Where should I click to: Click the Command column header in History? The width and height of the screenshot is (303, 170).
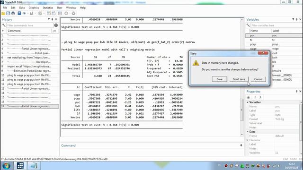(29, 31)
